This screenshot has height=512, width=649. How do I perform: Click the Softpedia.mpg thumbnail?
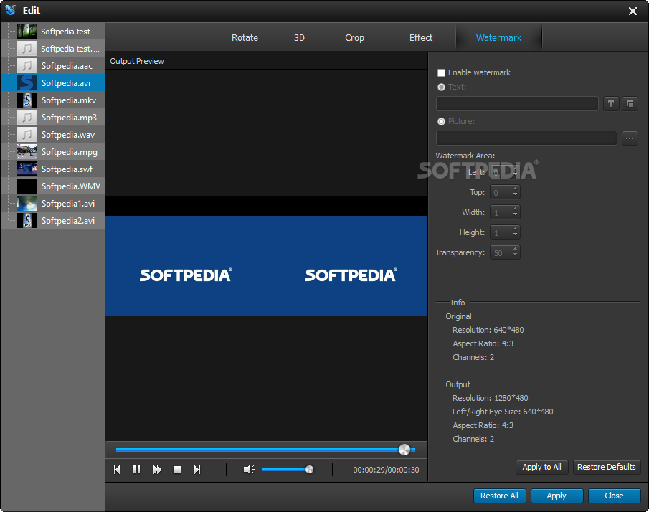point(27,152)
